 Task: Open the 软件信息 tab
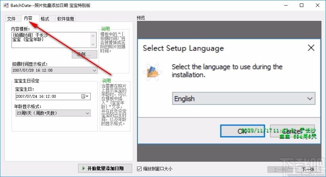click(x=66, y=19)
